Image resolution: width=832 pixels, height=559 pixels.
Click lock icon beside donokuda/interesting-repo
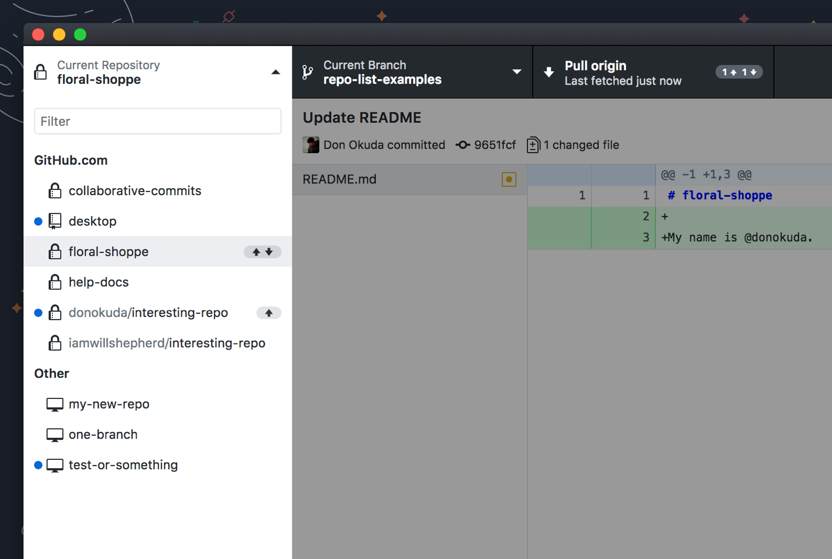[x=55, y=313]
